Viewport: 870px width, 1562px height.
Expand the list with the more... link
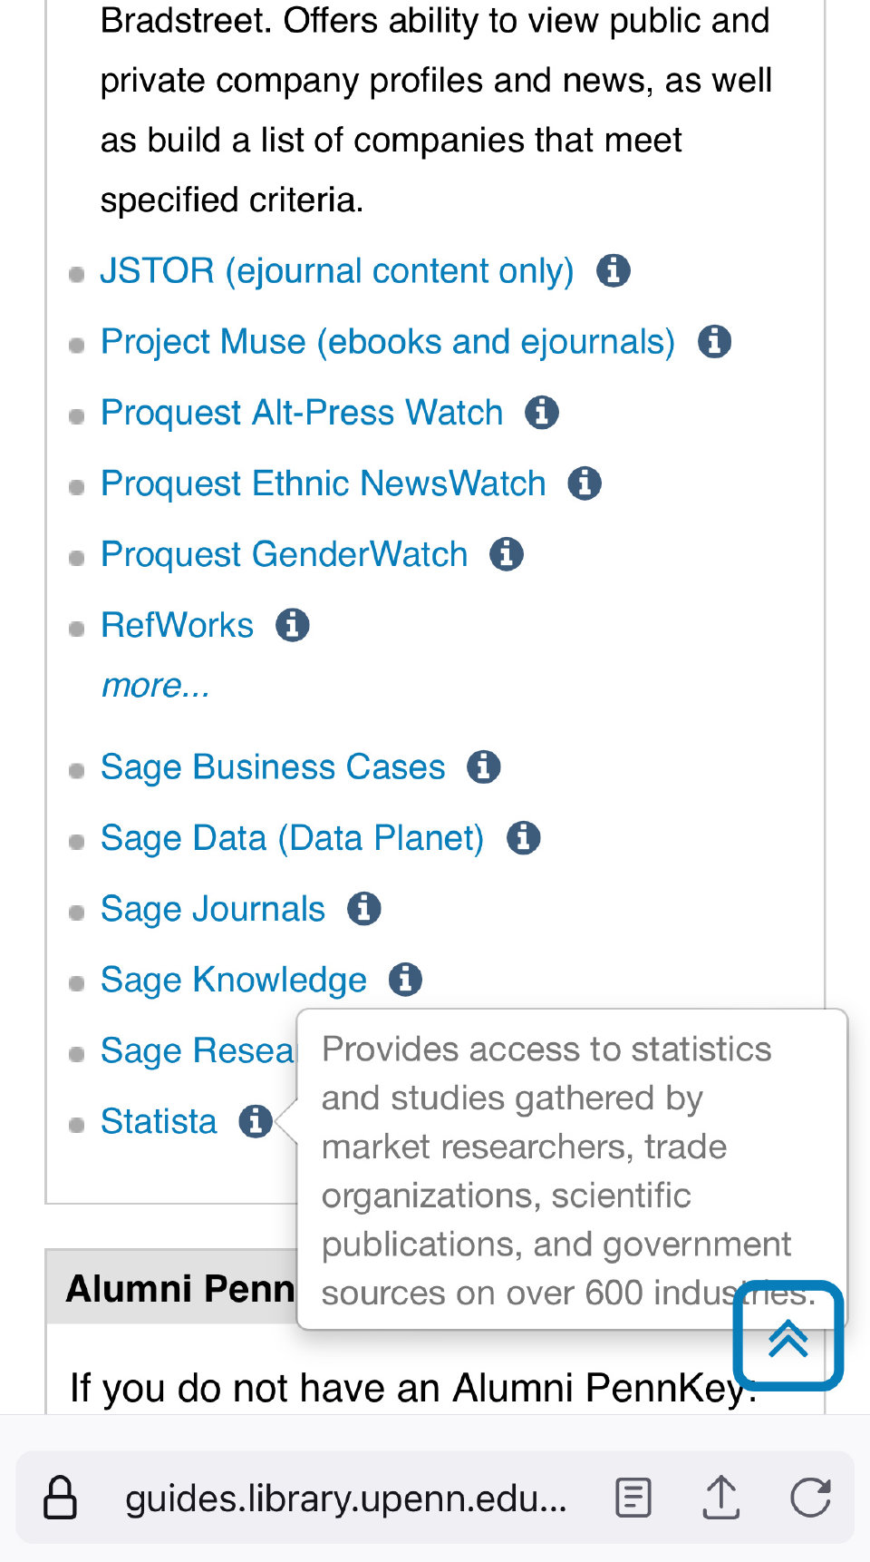[x=155, y=686]
